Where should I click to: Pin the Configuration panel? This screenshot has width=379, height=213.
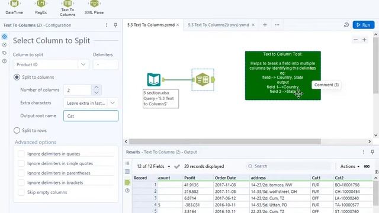pos(115,25)
